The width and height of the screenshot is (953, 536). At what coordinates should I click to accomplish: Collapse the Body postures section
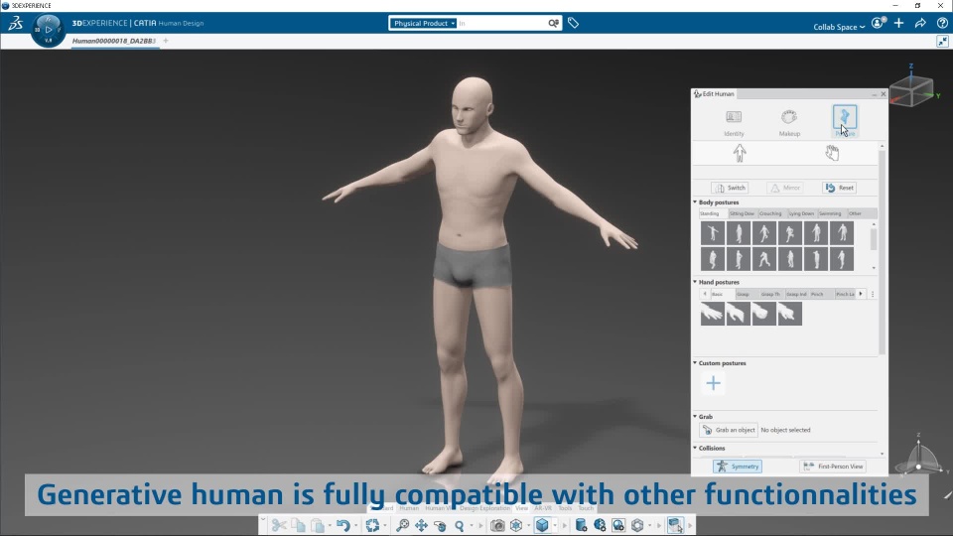pyautogui.click(x=695, y=201)
